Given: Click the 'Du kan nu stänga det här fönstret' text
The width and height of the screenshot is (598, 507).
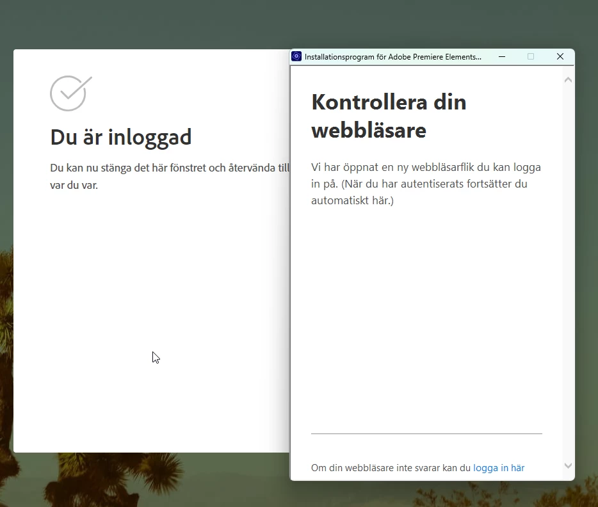Looking at the screenshot, I should click(170, 176).
